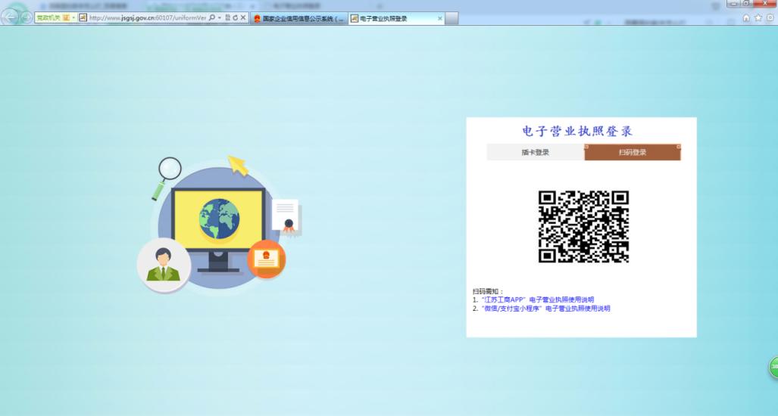Open the "江苏工商APP" 电子营业执照使用说明 link
Image resolution: width=778 pixels, height=416 pixels.
537,300
